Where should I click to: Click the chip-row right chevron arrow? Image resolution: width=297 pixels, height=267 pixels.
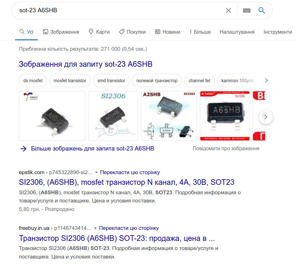(266, 81)
